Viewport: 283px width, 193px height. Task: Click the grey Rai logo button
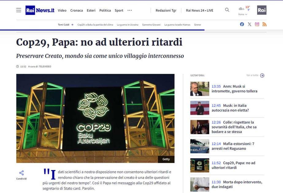point(262,10)
